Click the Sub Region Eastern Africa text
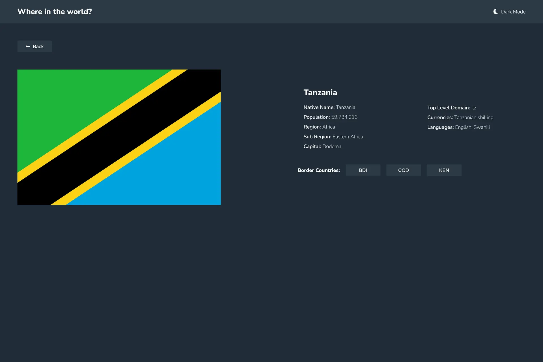The width and height of the screenshot is (543, 362). pyautogui.click(x=348, y=137)
